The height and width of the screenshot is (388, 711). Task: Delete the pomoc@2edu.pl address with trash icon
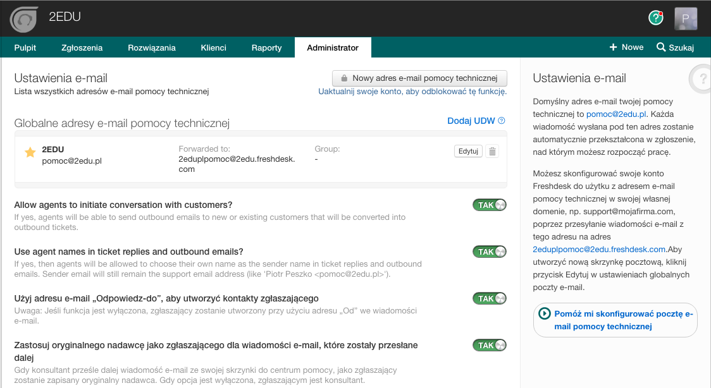pos(493,151)
